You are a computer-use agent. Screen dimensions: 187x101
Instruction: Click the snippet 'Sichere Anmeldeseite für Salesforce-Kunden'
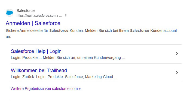pyautogui.click(x=45, y=31)
